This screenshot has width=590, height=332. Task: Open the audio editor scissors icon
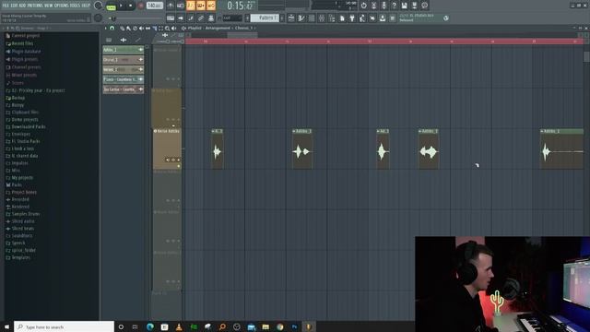373,6
